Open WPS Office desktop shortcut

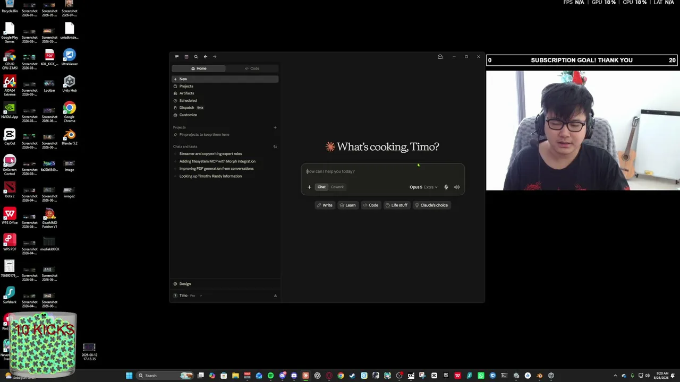10,216
